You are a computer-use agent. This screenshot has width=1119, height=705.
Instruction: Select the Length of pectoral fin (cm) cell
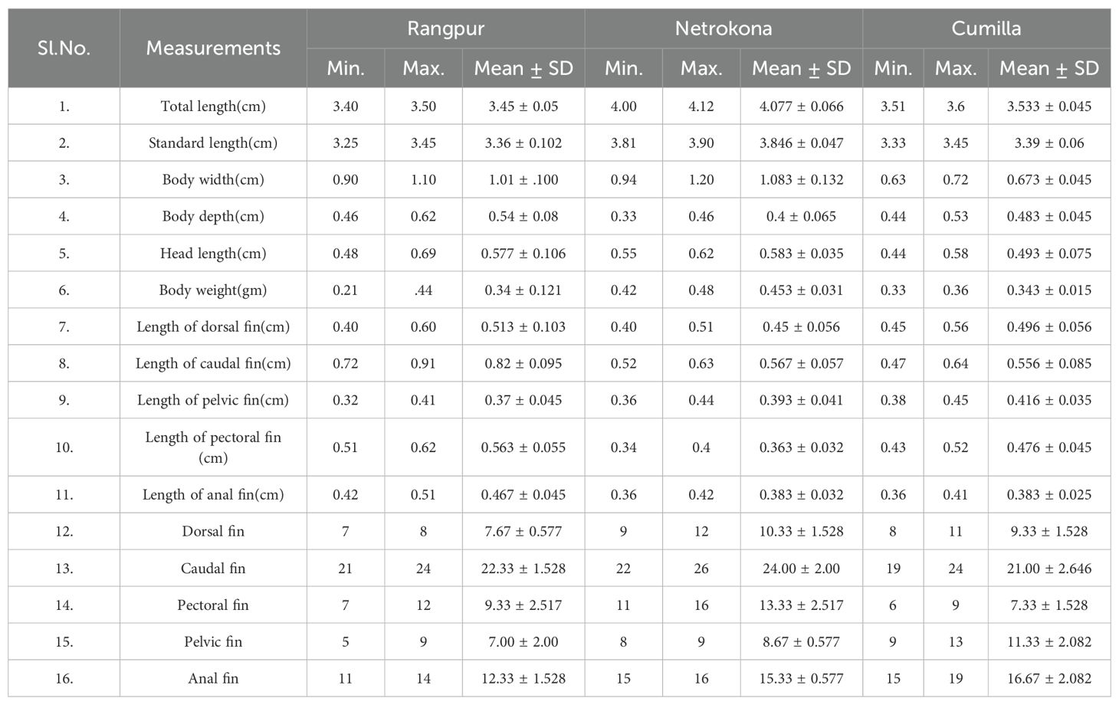[x=213, y=448]
